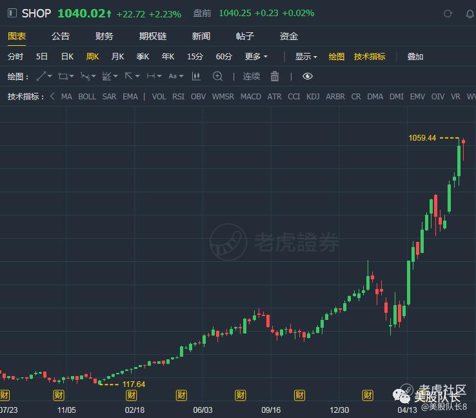Open the 期权链 option chain tab
The width and height of the screenshot is (476, 418).
point(153,36)
